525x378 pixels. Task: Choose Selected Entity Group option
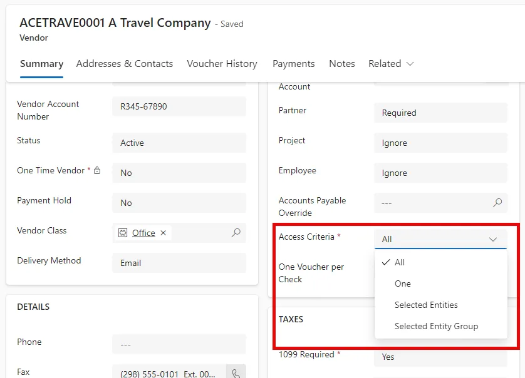pos(440,326)
